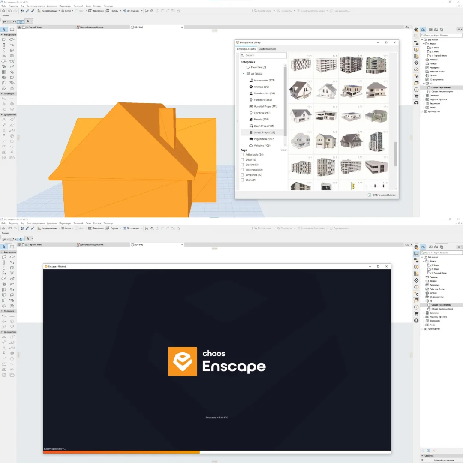Check the Electric tag filter
The width and height of the screenshot is (463, 463).
[x=242, y=165]
